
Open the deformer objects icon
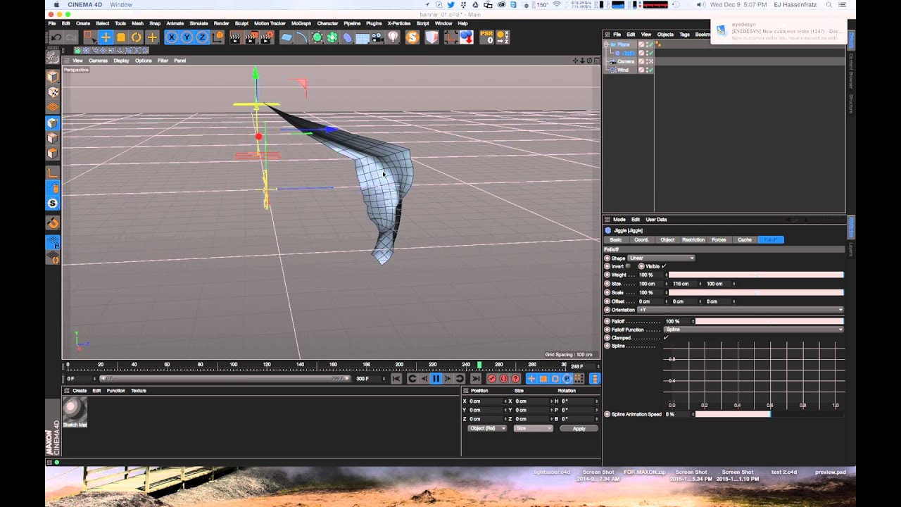point(348,37)
